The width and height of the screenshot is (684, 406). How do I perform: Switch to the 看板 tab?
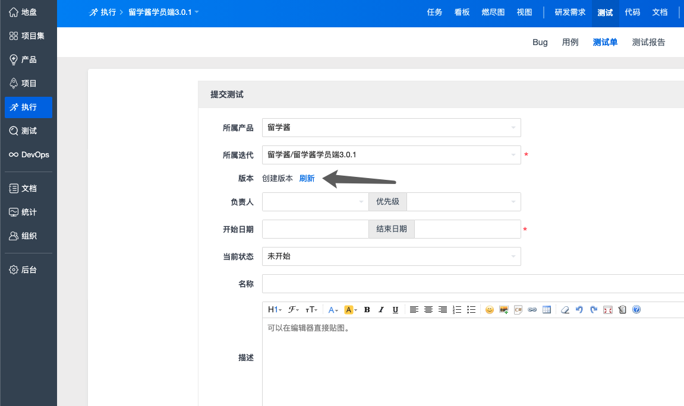462,12
